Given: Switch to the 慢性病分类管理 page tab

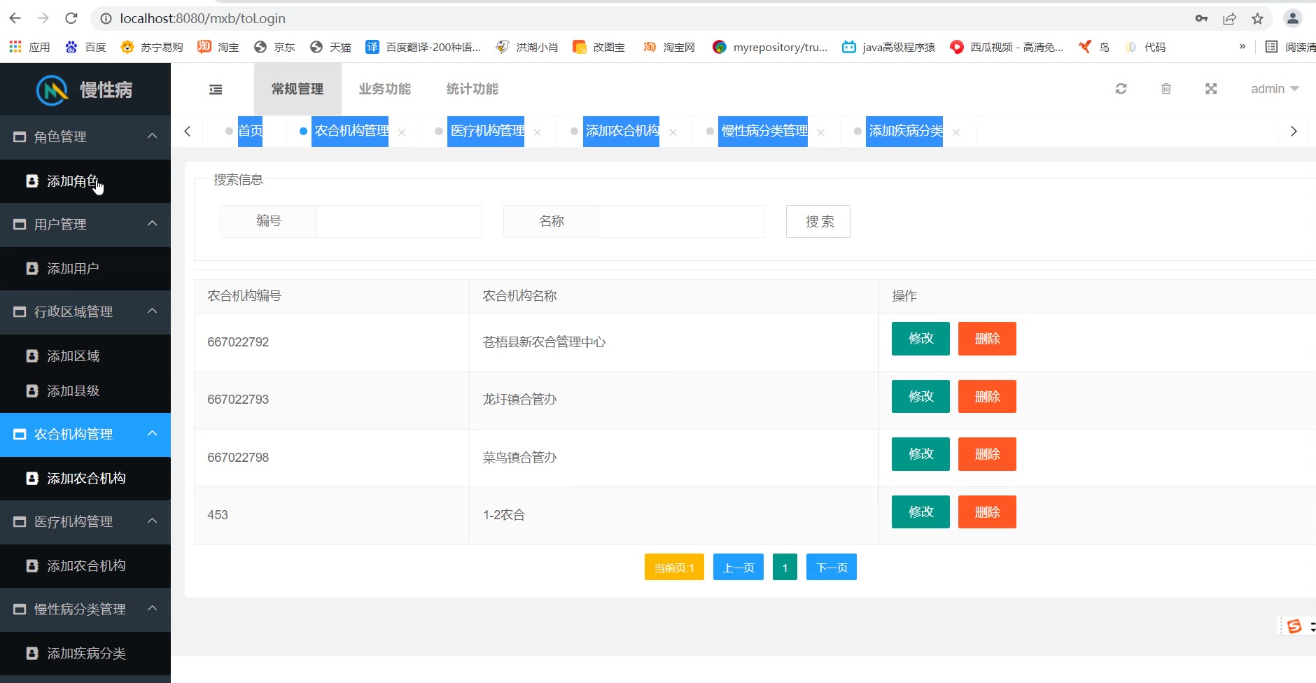Looking at the screenshot, I should (763, 132).
